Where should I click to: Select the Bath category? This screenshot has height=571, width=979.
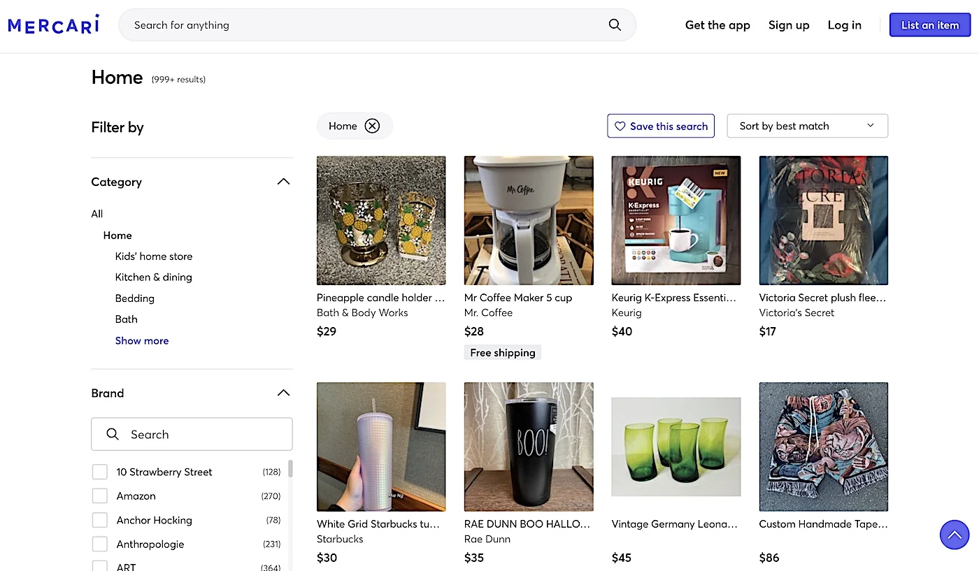(x=127, y=319)
